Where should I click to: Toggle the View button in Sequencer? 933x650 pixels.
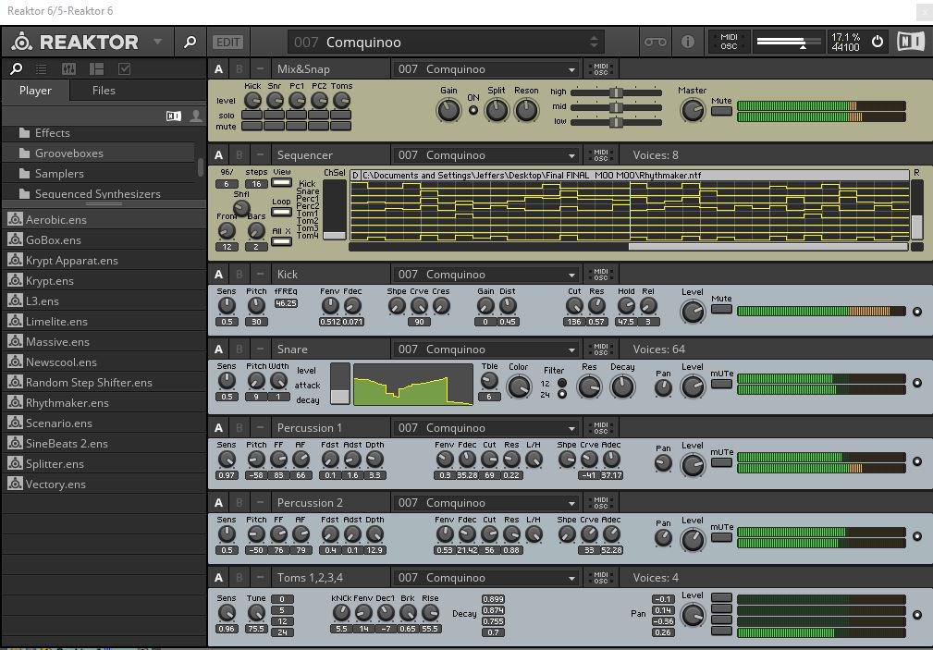tap(281, 183)
